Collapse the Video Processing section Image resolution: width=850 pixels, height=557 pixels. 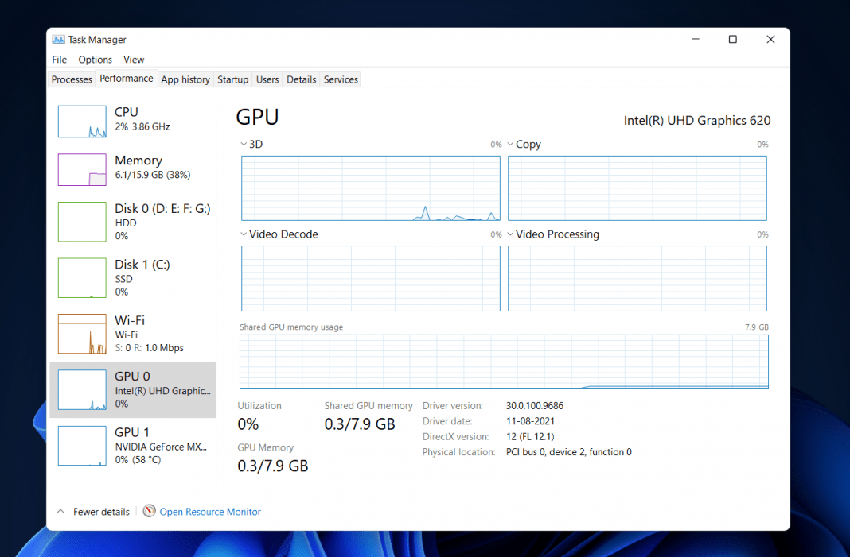510,234
